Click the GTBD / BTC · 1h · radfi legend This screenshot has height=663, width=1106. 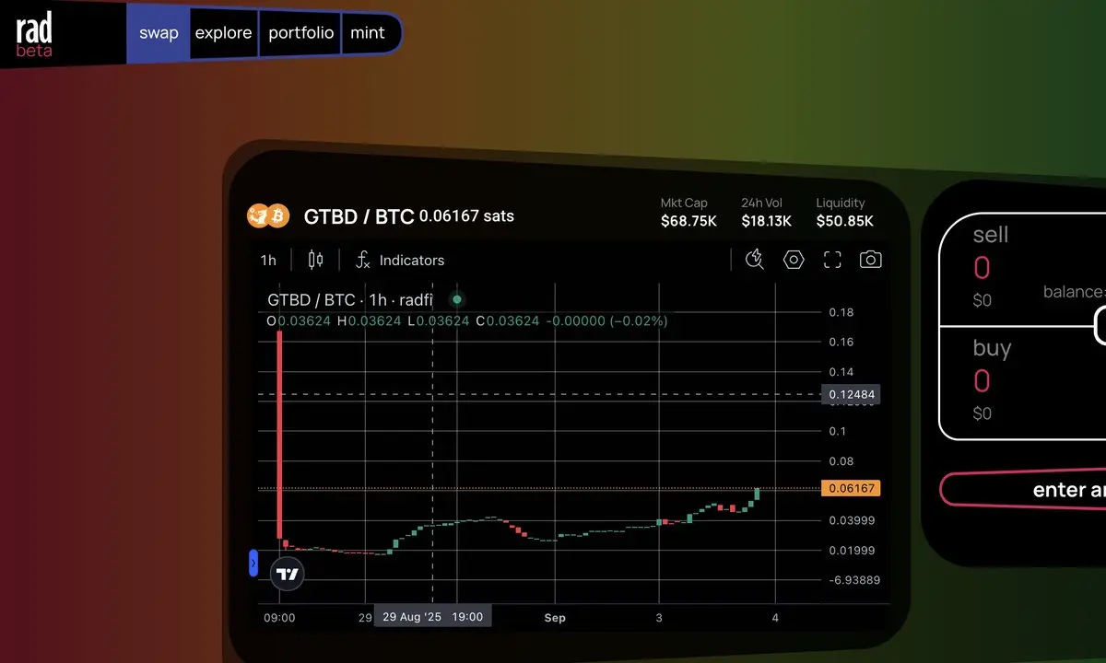[x=350, y=299]
